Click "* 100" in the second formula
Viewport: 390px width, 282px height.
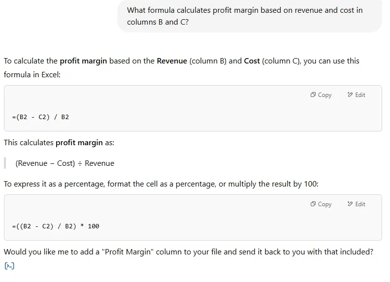tap(89, 226)
